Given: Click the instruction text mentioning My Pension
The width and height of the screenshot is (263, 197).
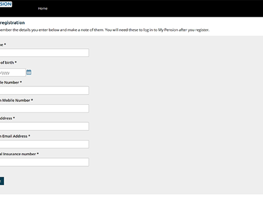Looking at the screenshot, I should (105, 30).
